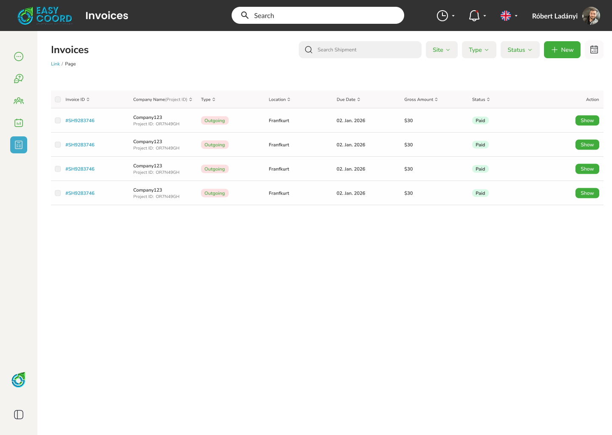Expand the Status filter dropdown

(520, 50)
